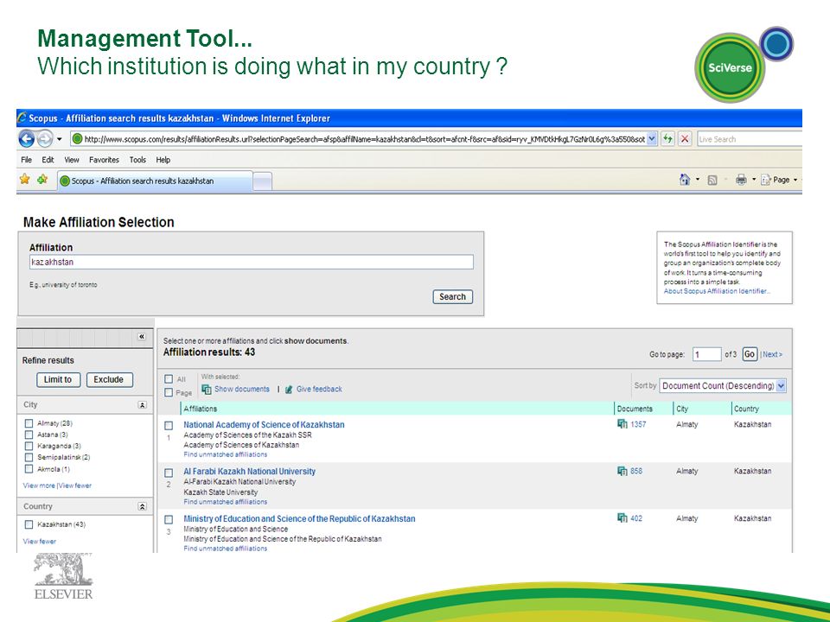Select Ministry of Education and Science checkbox
The height and width of the screenshot is (622, 830).
point(169,519)
